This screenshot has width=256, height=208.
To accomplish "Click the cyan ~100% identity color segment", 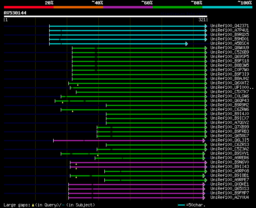I will coord(228,7).
